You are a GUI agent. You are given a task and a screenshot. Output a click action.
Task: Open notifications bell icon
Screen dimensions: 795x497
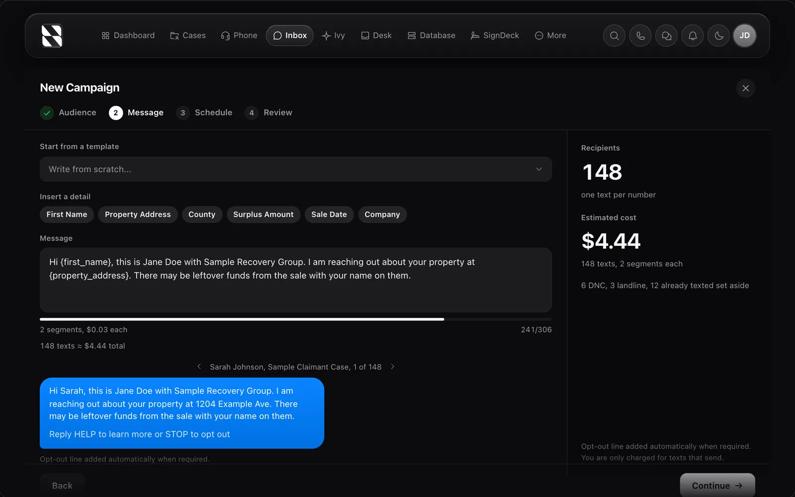point(693,36)
